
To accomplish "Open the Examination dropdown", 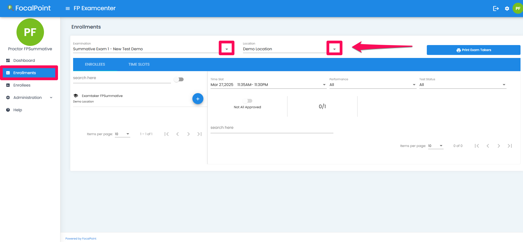I will [x=226, y=49].
